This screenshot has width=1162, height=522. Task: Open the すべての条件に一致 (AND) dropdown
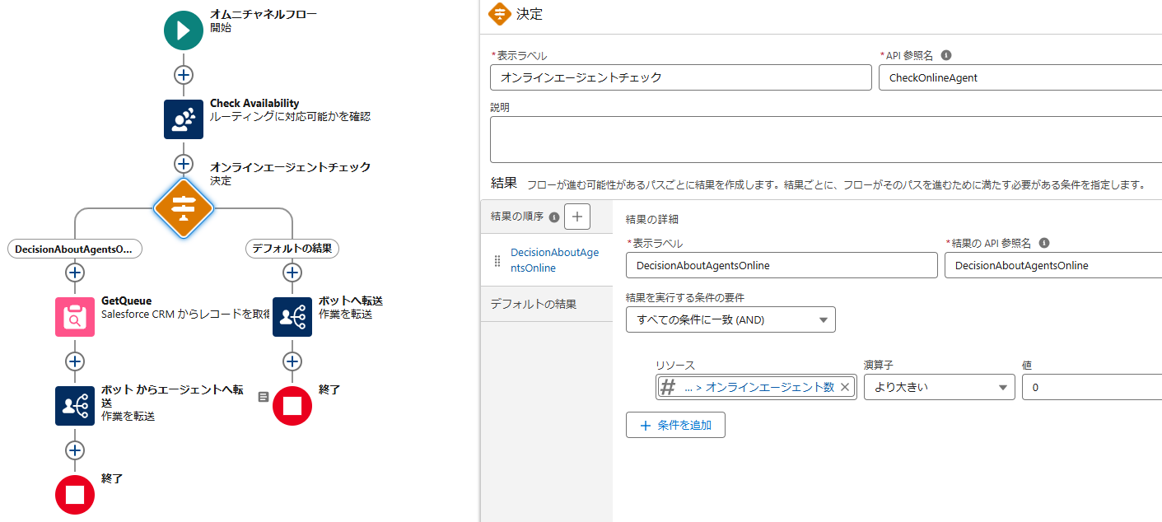pyautogui.click(x=730, y=319)
